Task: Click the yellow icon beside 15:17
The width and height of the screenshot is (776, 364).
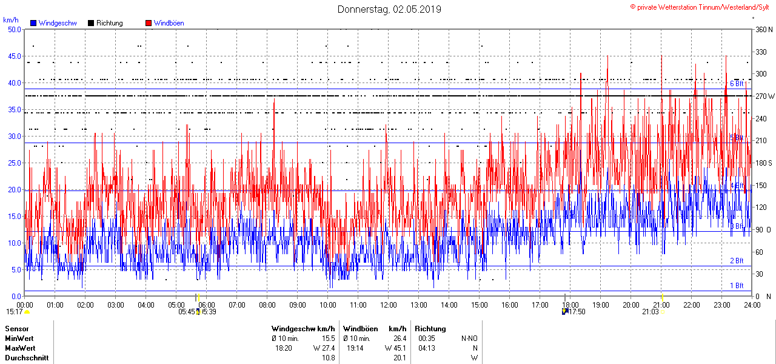Action: pyautogui.click(x=27, y=311)
